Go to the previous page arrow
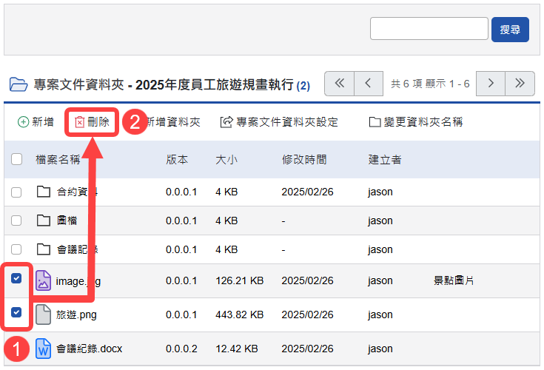The width and height of the screenshot is (544, 370). click(369, 84)
